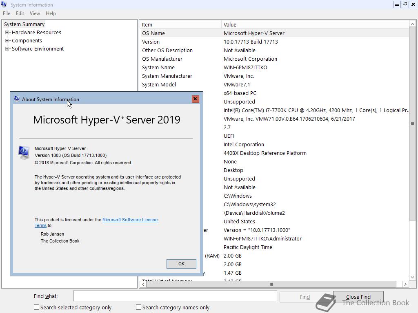Open the Edit menu
The image size is (418, 313).
click(x=20, y=13)
